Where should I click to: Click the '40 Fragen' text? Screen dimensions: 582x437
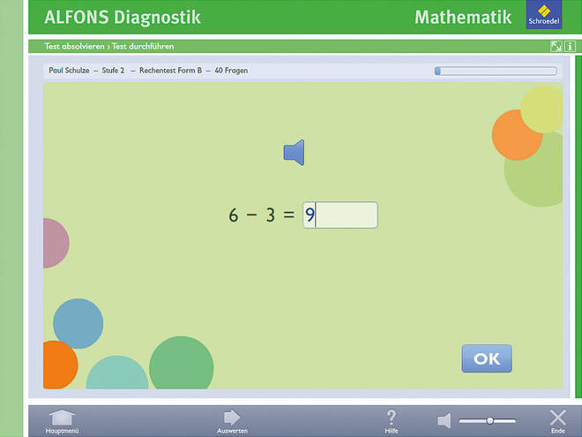point(231,71)
